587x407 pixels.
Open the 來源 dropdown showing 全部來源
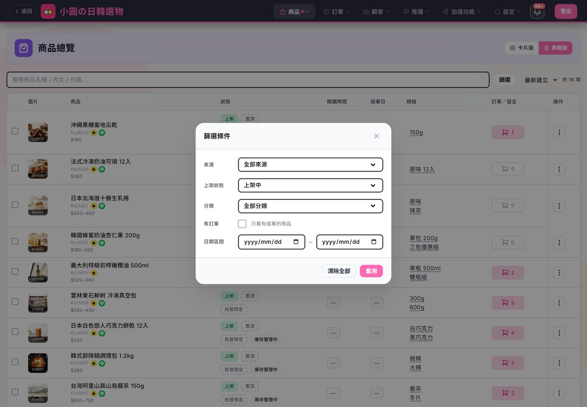(x=310, y=165)
